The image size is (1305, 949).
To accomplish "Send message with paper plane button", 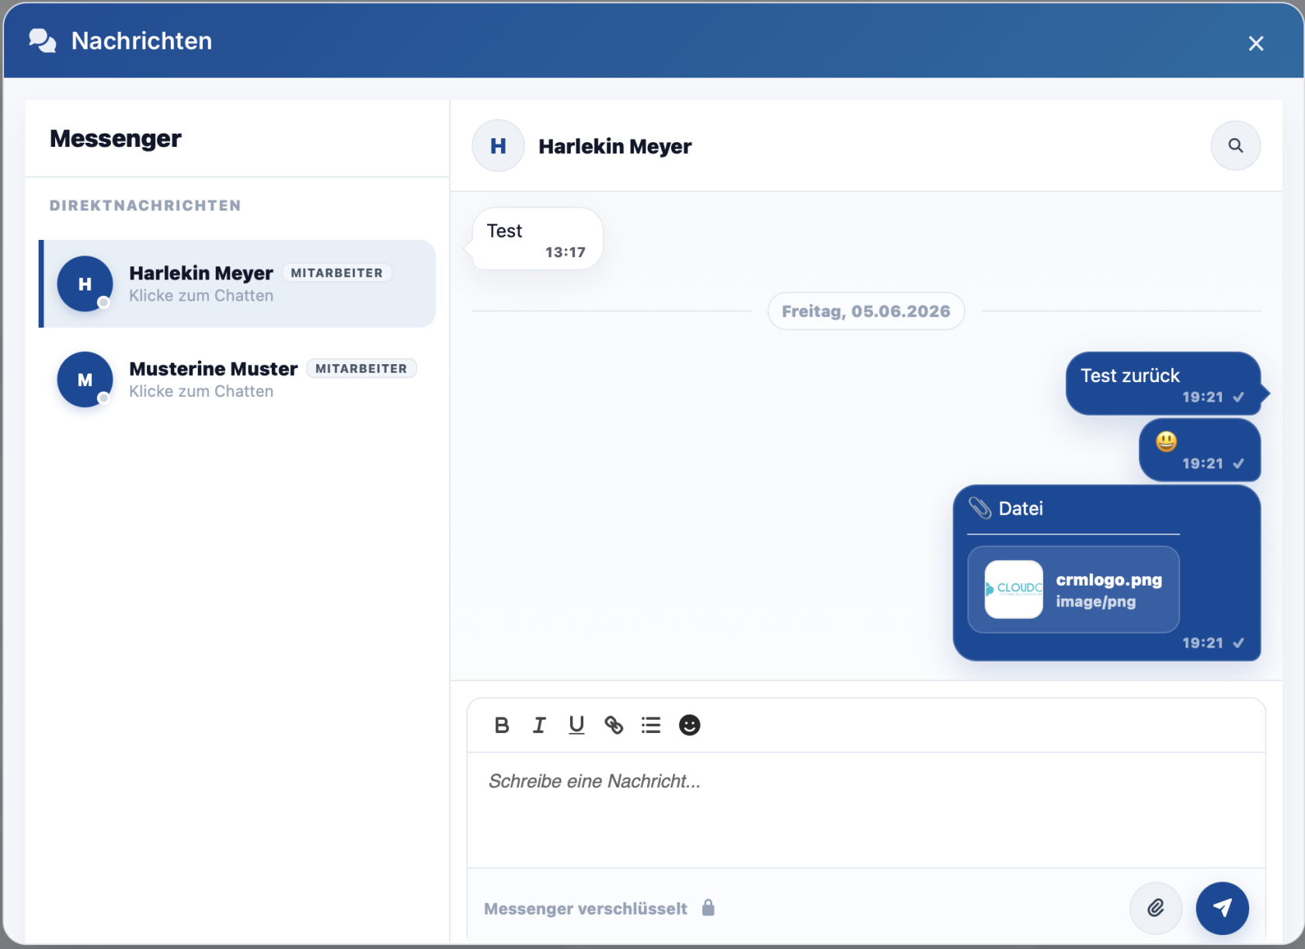I will pyautogui.click(x=1223, y=908).
